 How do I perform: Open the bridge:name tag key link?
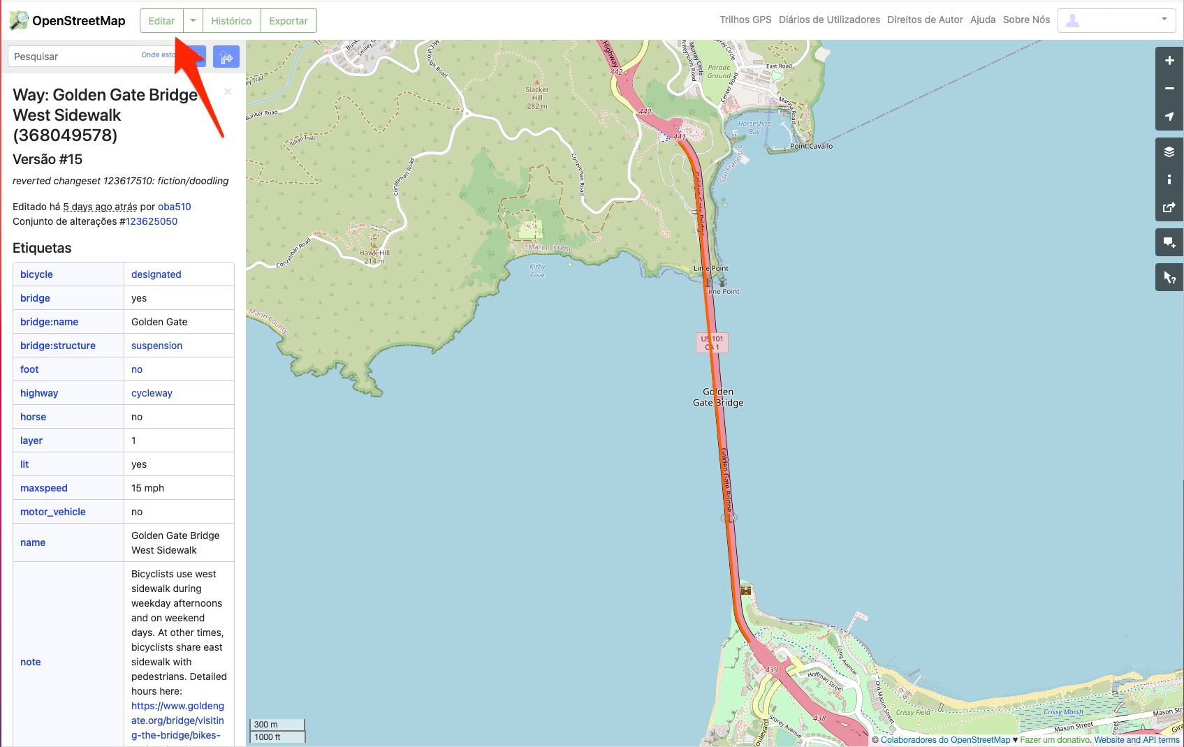[49, 322]
